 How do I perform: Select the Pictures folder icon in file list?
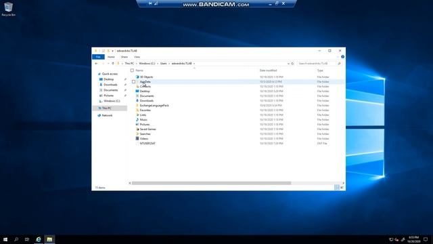pos(137,125)
